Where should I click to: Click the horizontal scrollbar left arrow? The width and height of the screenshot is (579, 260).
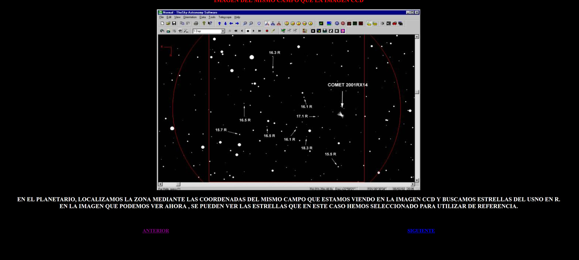[160, 184]
